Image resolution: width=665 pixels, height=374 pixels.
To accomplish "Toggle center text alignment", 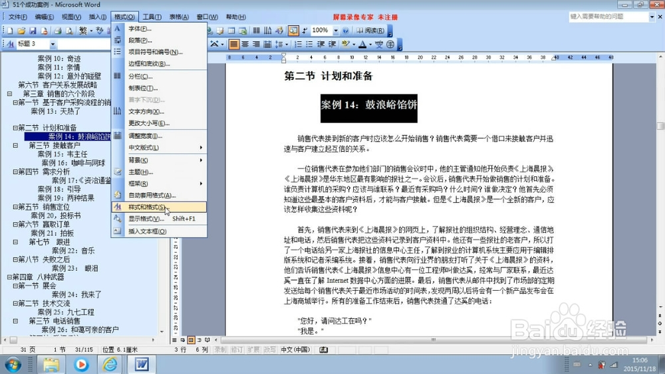I will tap(245, 44).
